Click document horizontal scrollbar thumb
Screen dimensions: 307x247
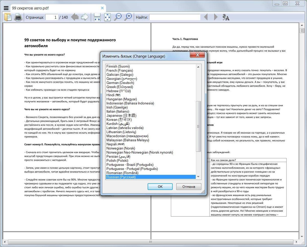tap(151, 242)
